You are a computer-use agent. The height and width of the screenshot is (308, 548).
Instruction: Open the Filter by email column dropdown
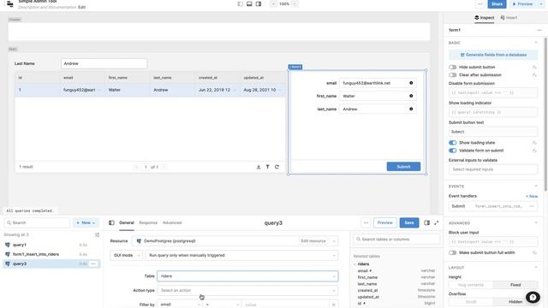180,305
